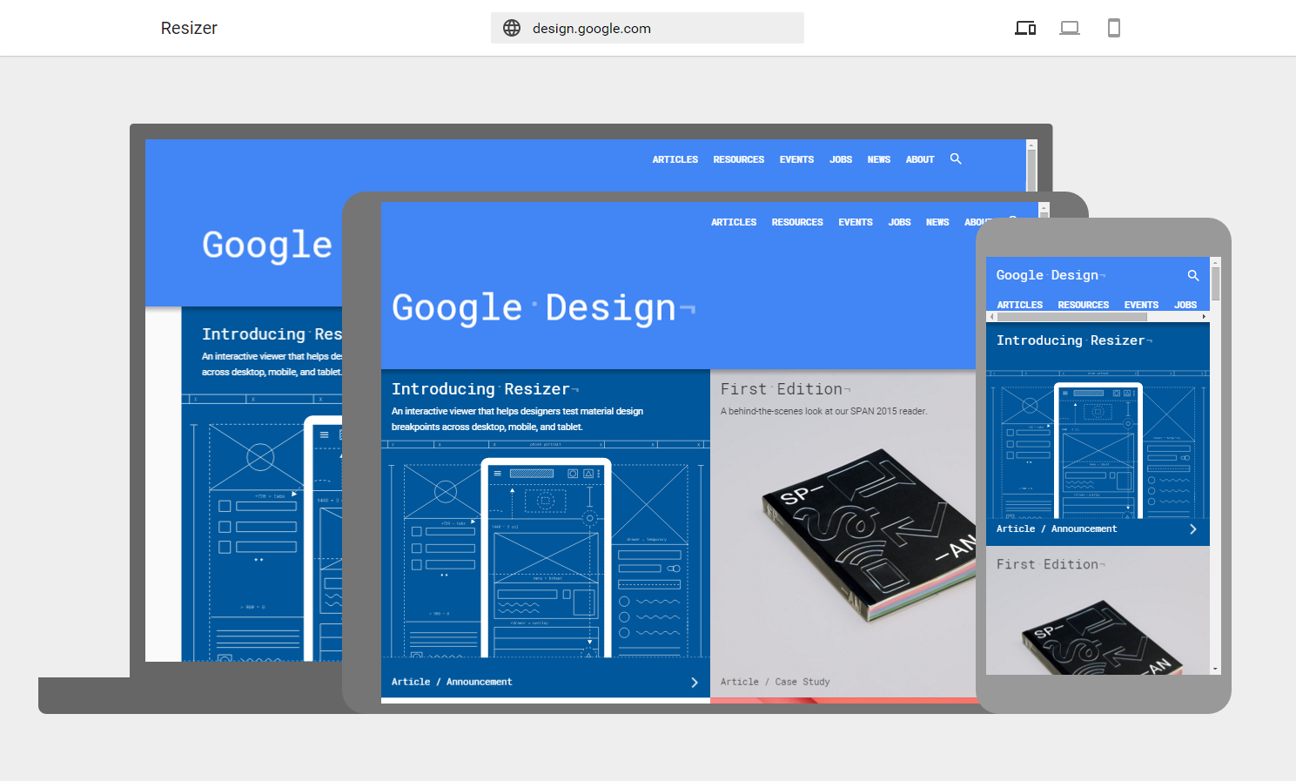Click 'A behind-the-scenes look' text in tablet preview

[823, 411]
